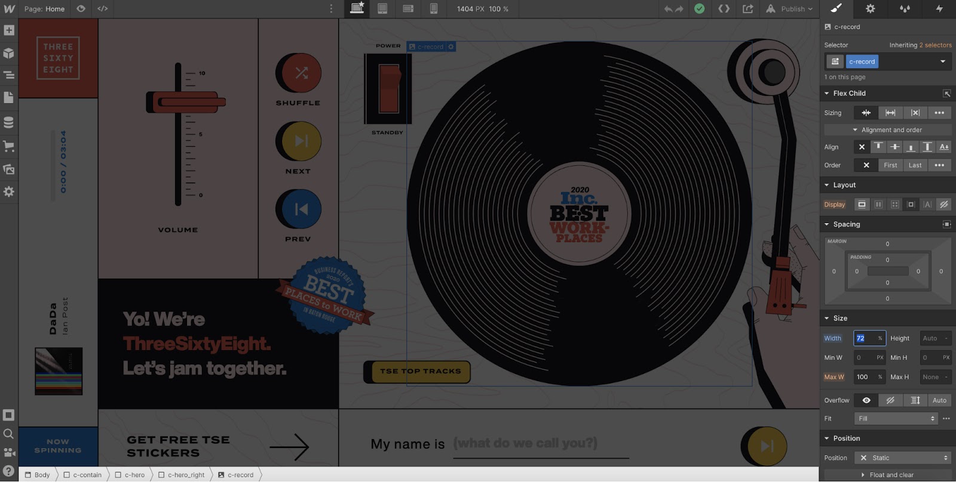The width and height of the screenshot is (956, 482).
Task: Open the export code icon
Action: pyautogui.click(x=724, y=9)
